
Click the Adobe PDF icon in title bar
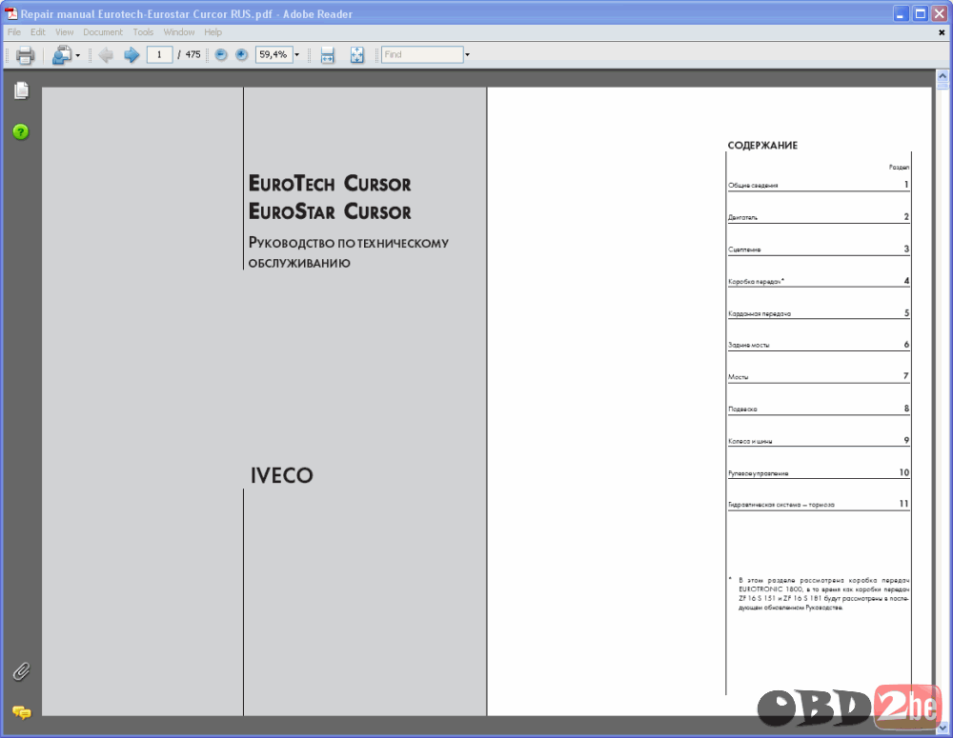(10, 13)
